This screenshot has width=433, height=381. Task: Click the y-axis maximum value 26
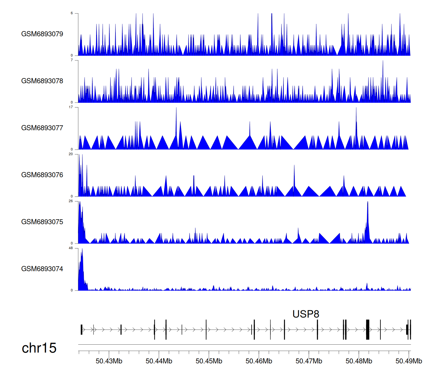71,201
